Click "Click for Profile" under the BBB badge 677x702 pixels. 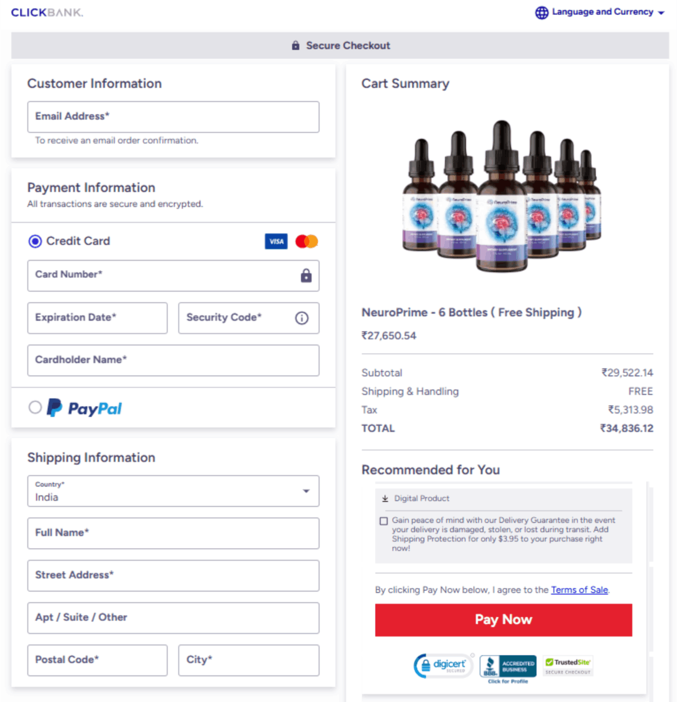[x=507, y=681]
